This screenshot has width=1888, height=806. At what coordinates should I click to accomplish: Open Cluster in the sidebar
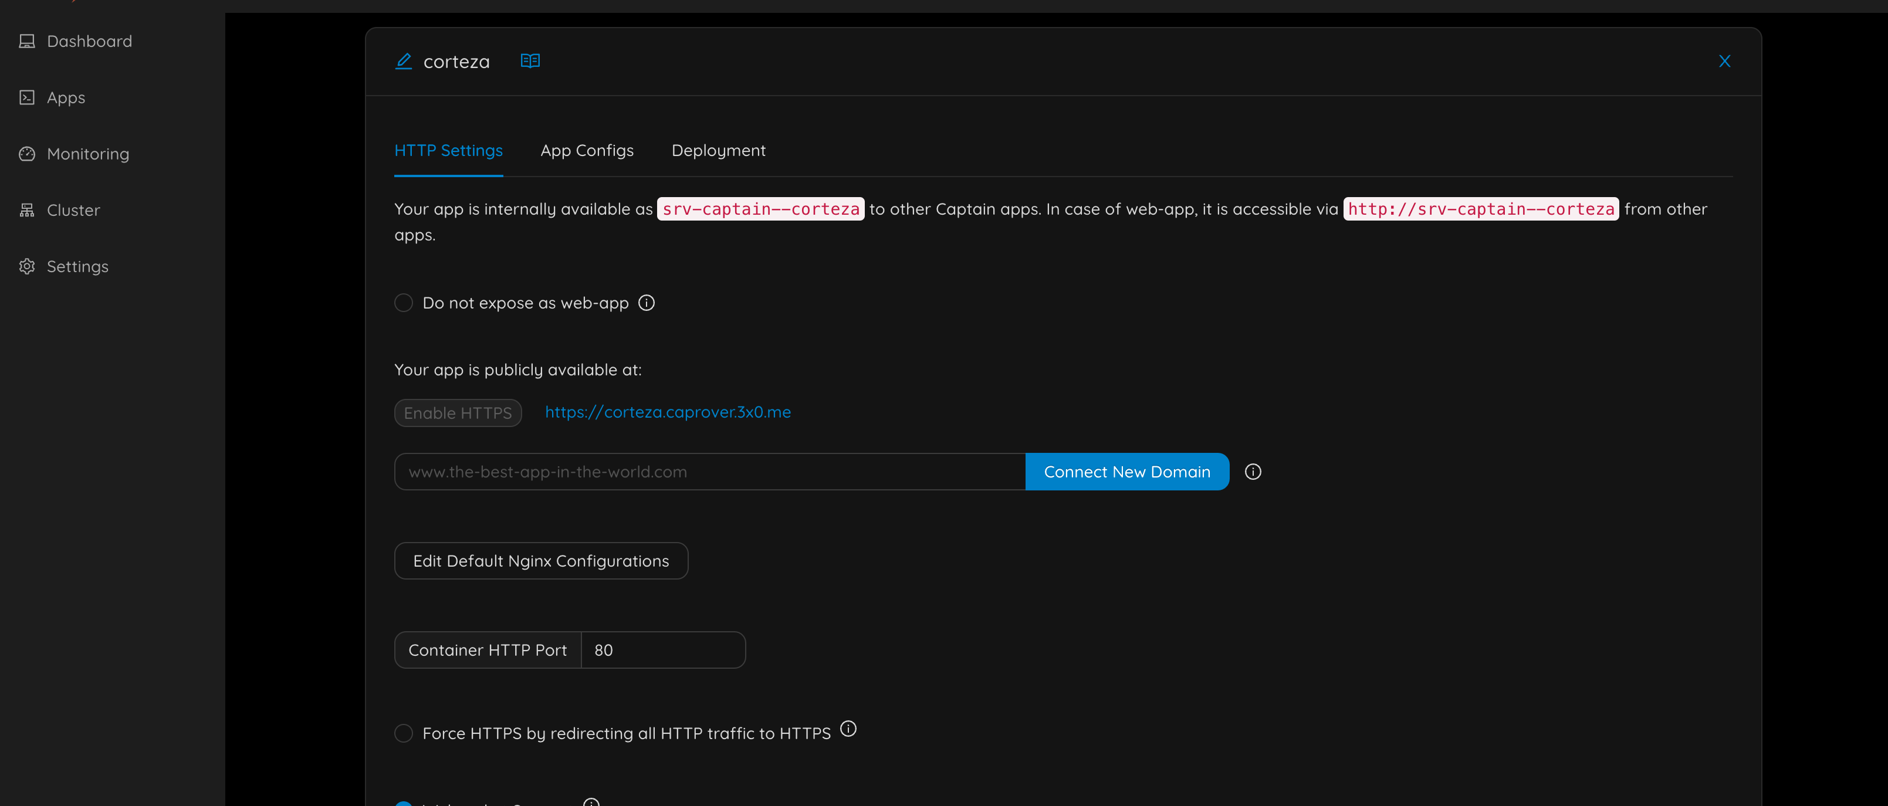[x=73, y=210]
